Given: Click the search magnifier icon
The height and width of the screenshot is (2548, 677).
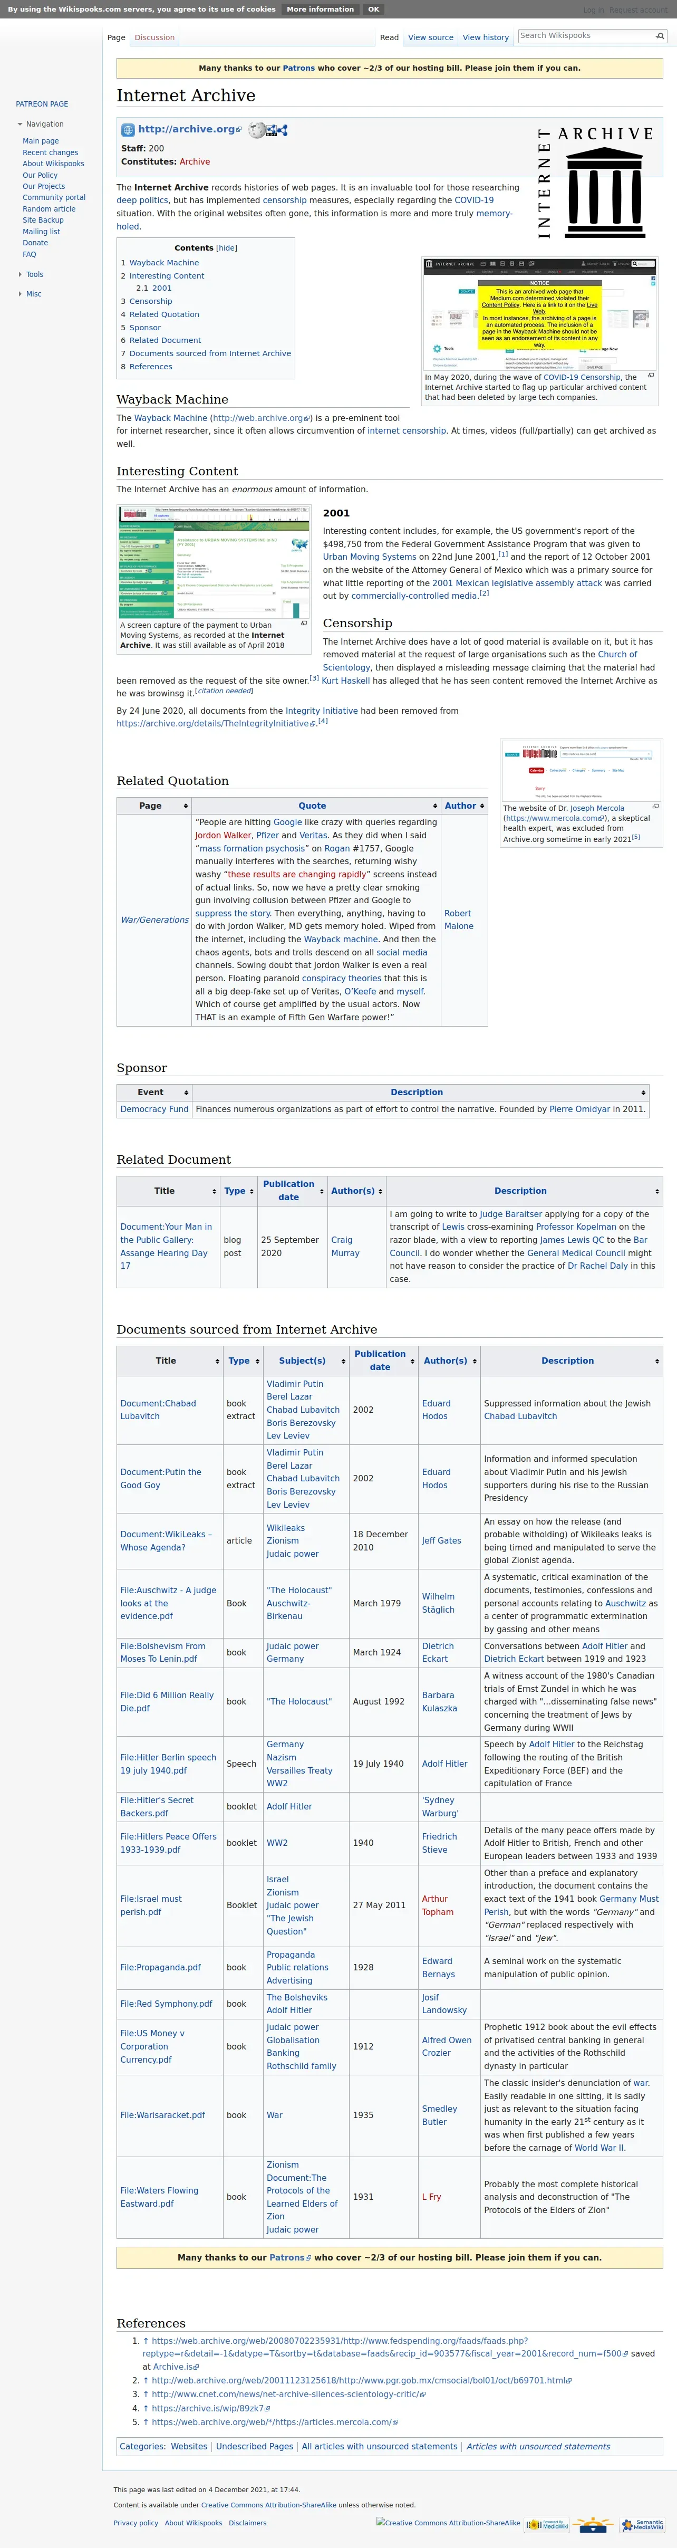Looking at the screenshot, I should tap(660, 36).
